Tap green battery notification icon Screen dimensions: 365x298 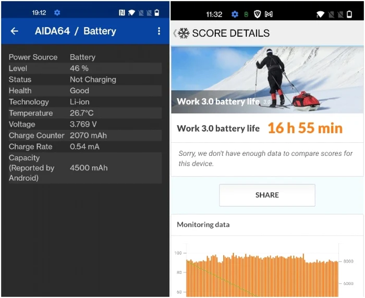click(246, 15)
